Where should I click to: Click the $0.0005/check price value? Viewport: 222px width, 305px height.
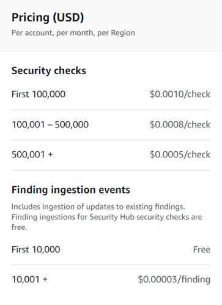tap(180, 154)
